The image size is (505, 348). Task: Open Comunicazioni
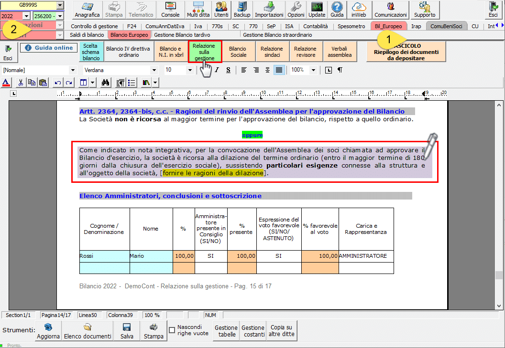point(390,10)
